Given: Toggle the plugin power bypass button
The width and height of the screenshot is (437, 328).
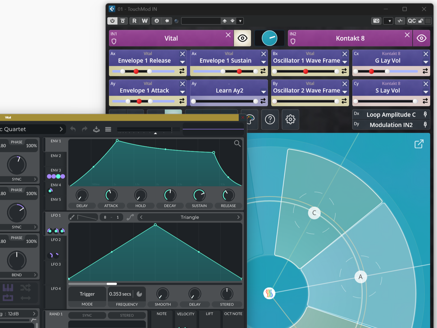Looking at the screenshot, I should click(112, 21).
